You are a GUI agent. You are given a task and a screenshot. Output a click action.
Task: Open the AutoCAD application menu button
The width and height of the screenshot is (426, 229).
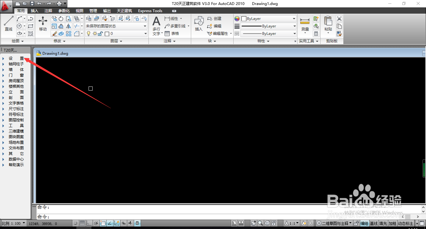tap(6, 6)
